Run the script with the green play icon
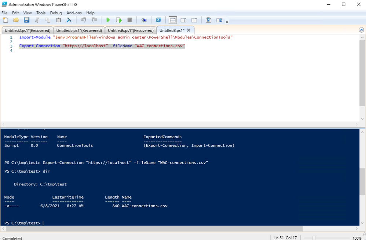This screenshot has height=240, width=366. (108, 20)
